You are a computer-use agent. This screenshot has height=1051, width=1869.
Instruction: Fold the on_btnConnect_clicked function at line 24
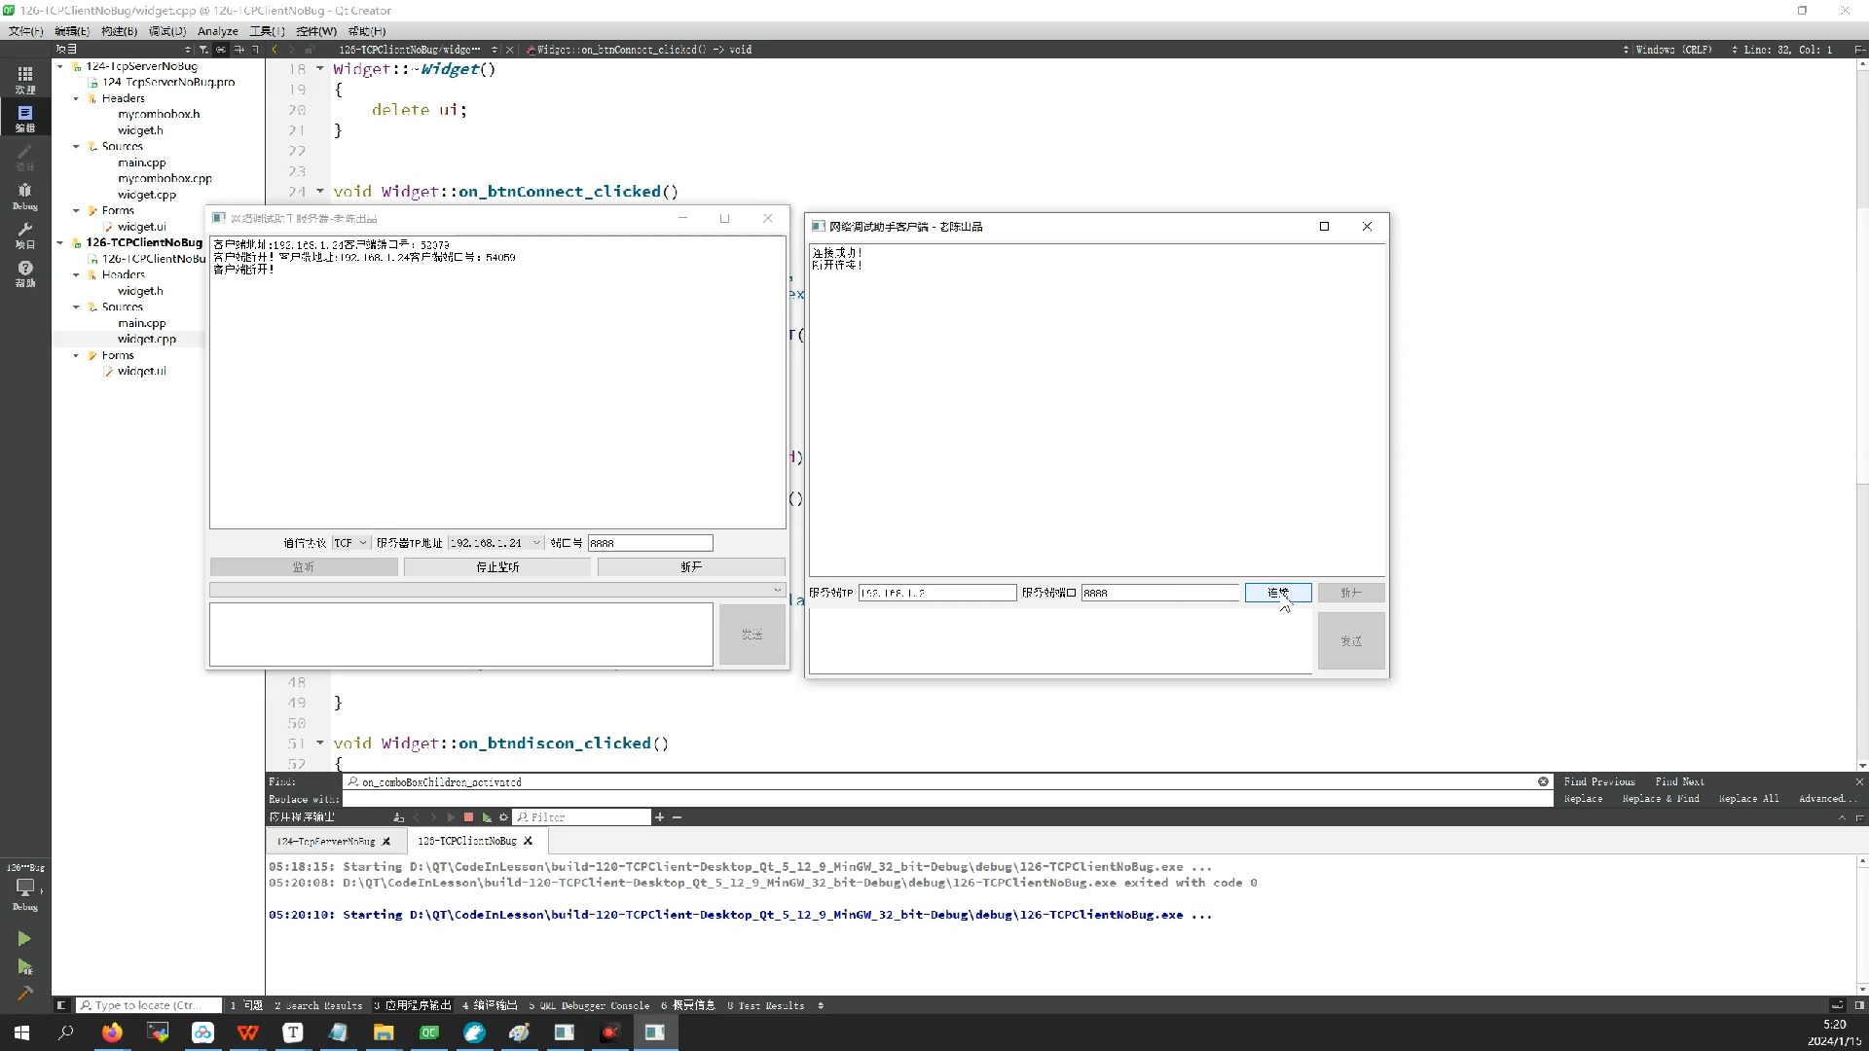pos(319,191)
